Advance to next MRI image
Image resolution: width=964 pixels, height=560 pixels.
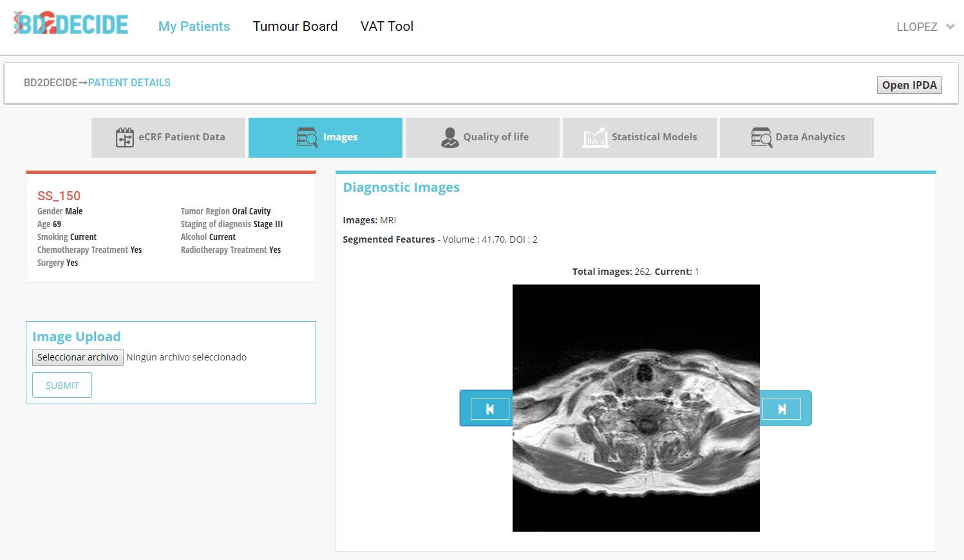point(782,409)
